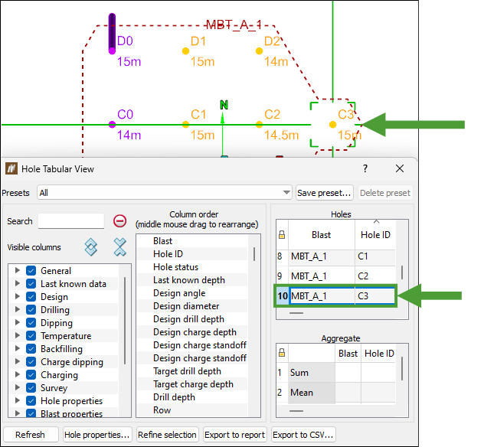The width and height of the screenshot is (484, 447).
Task: Click the Column order list scrollbar
Action: point(254,254)
